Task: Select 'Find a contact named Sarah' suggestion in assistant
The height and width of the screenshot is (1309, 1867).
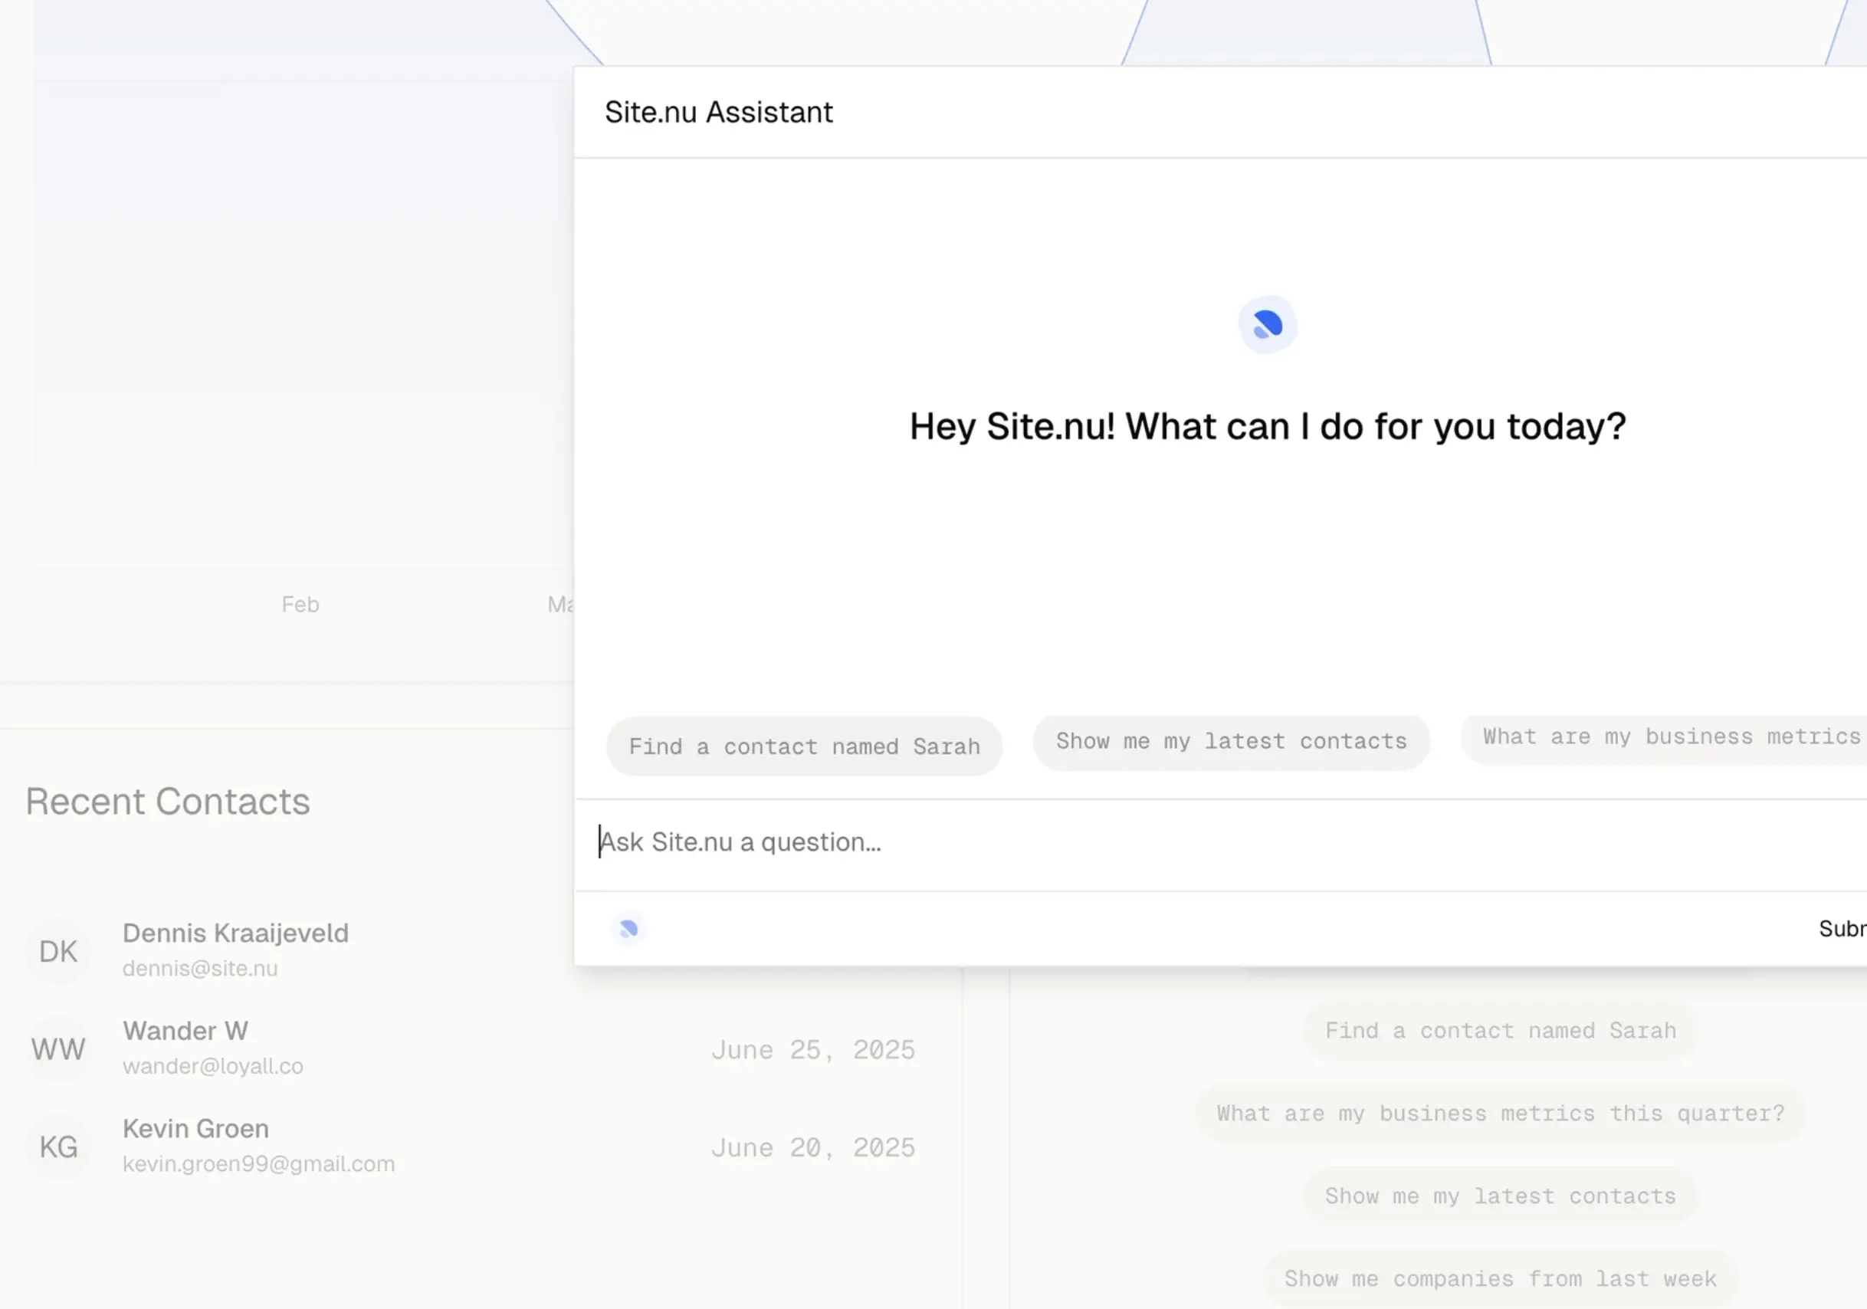Action: [803, 746]
